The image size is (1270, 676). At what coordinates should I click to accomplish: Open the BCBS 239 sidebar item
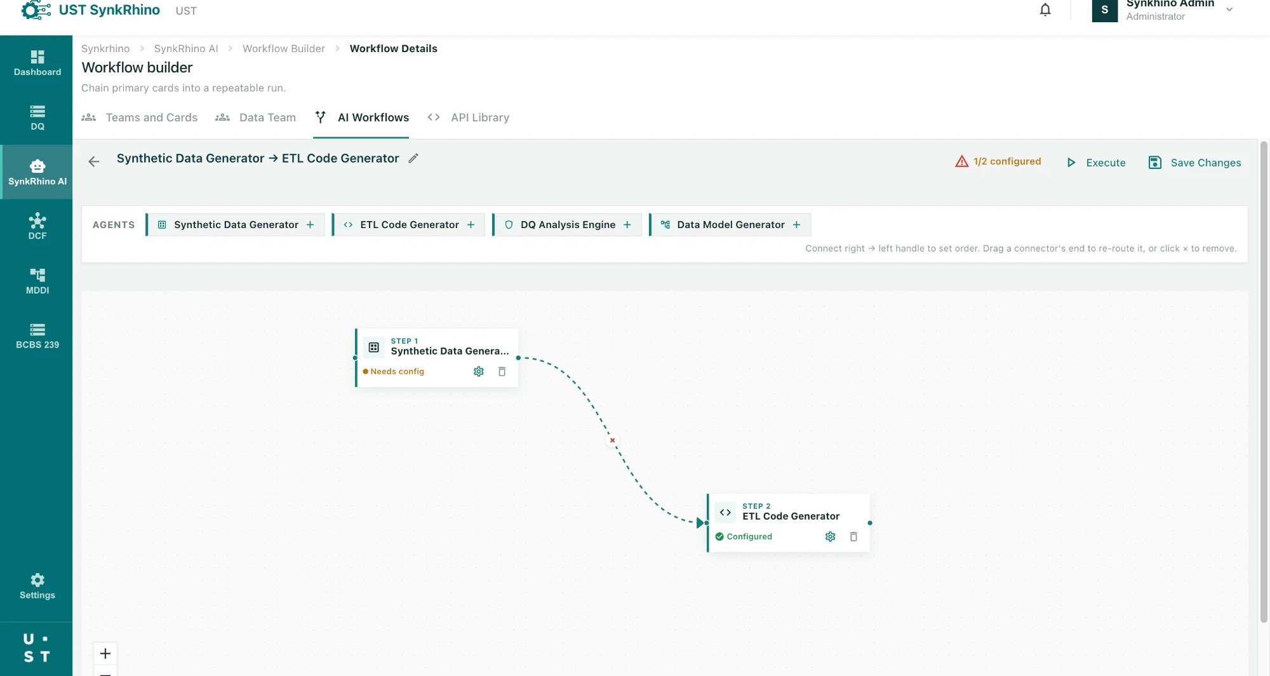coord(37,336)
